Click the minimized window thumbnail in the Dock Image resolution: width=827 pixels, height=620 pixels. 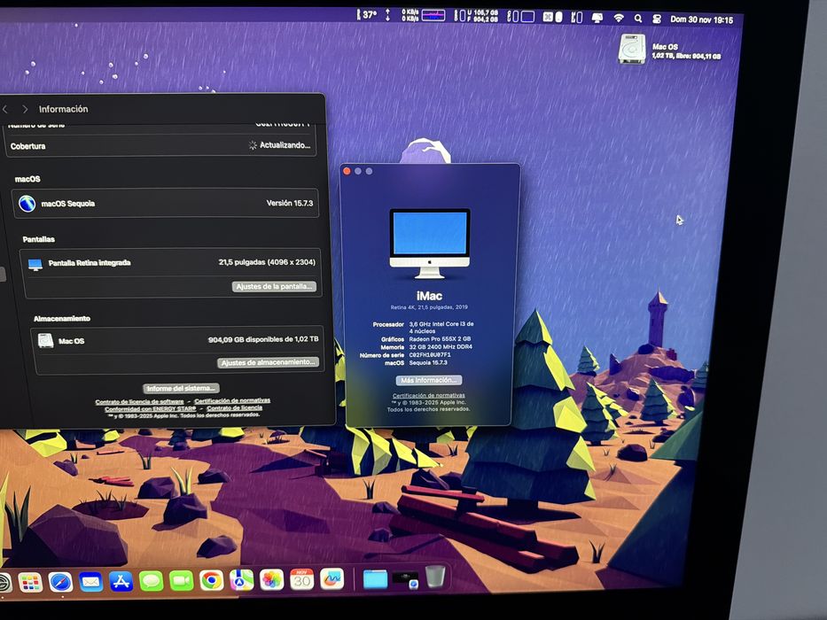[406, 579]
